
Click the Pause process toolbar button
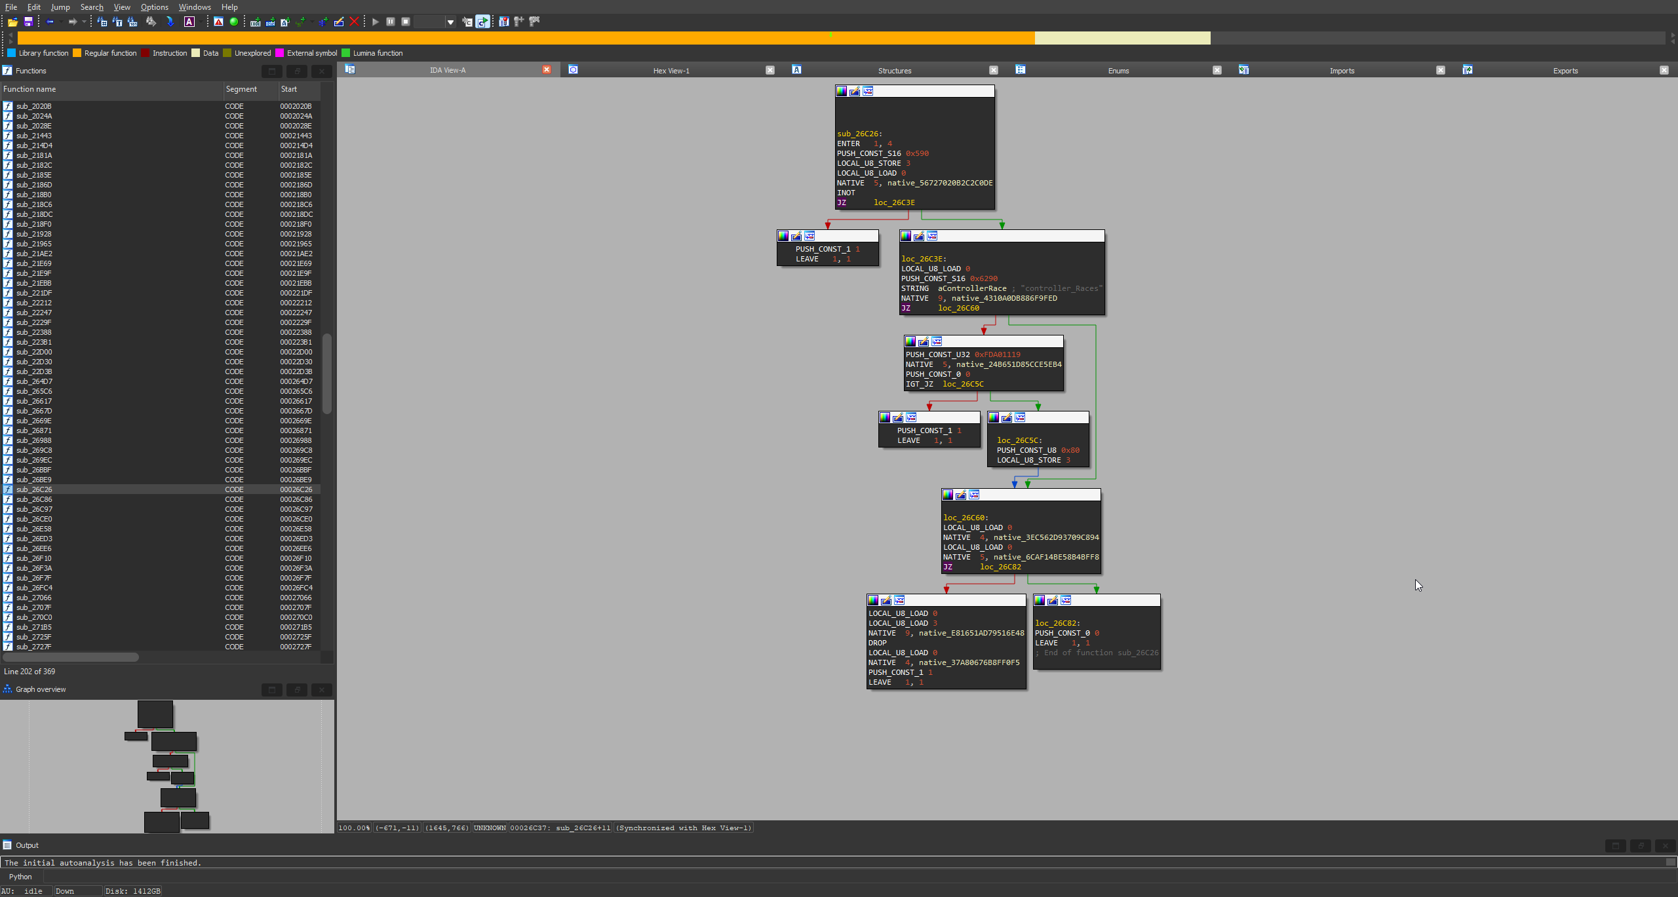(391, 22)
